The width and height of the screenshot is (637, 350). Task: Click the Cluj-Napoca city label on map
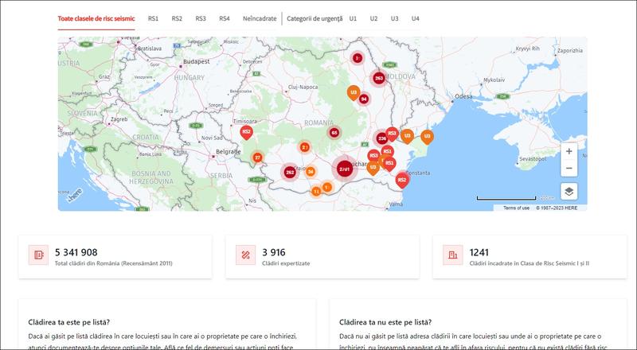click(x=303, y=87)
